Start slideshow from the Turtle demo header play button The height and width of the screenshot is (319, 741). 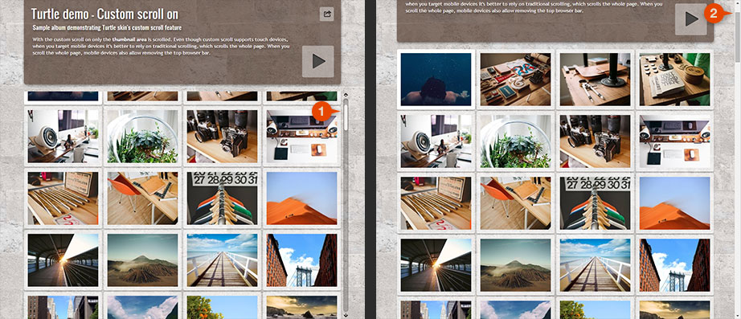(318, 61)
